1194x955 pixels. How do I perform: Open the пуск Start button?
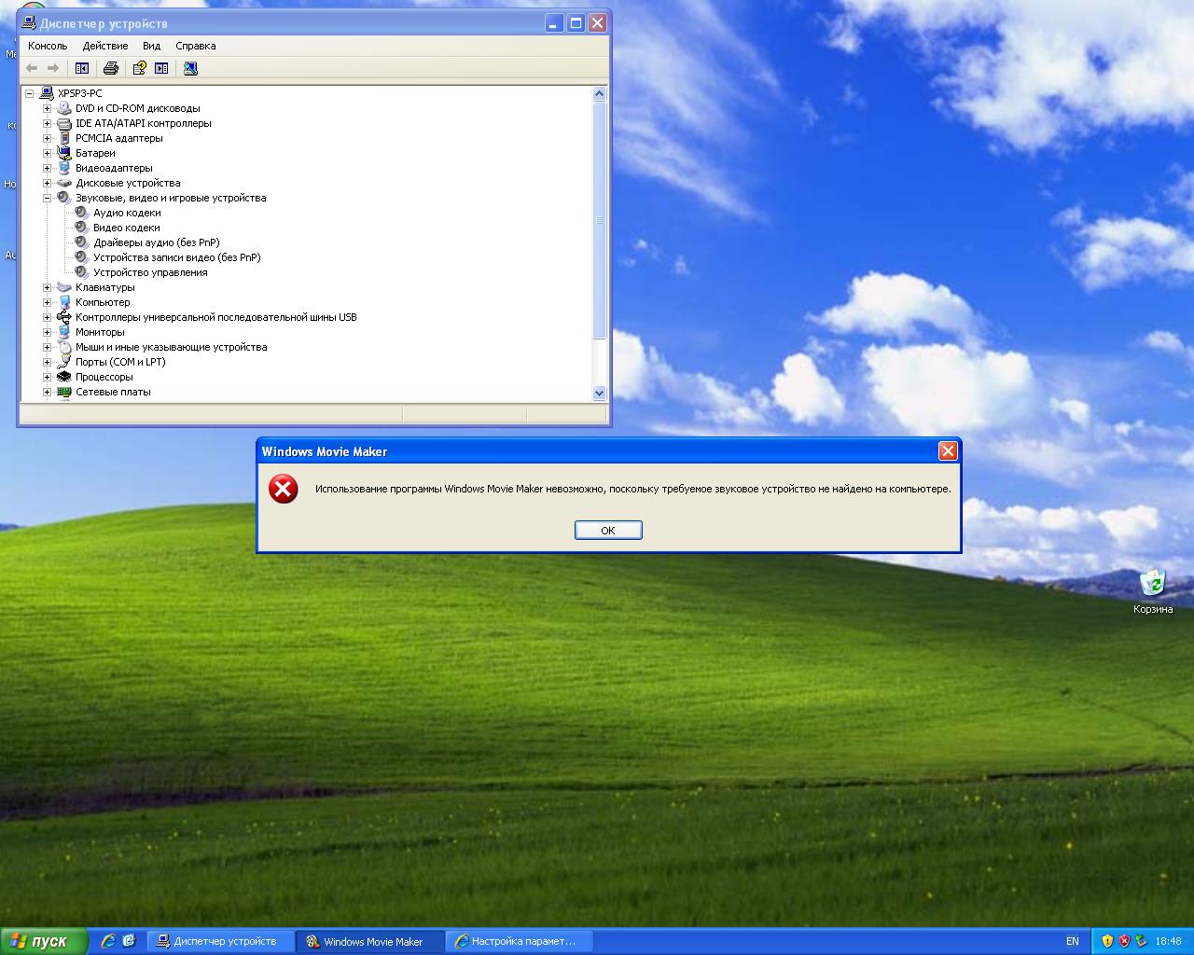(x=44, y=941)
